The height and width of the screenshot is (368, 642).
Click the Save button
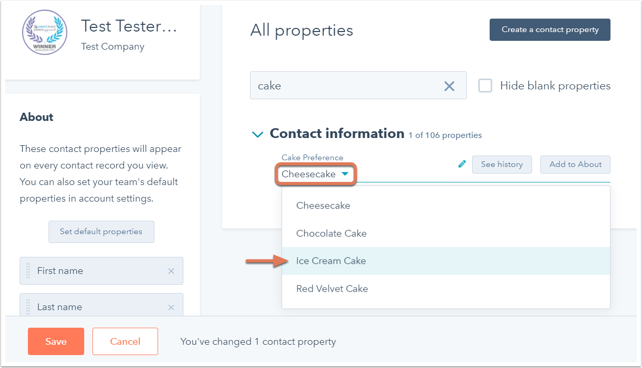tap(56, 341)
